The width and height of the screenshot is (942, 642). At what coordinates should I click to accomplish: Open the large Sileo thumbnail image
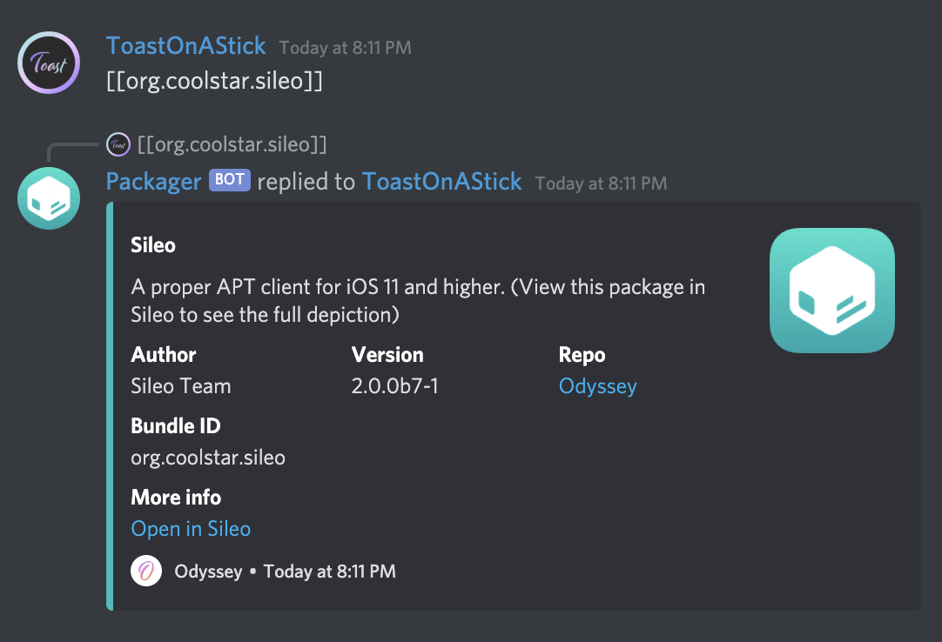831,291
